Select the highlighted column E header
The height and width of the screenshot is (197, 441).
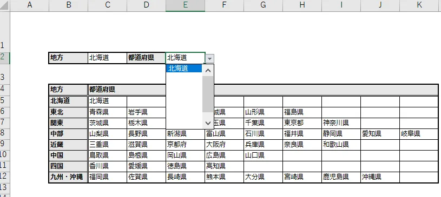pos(186,5)
